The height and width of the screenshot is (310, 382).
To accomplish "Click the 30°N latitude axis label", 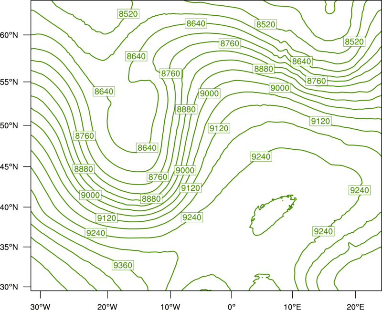I will (x=9, y=287).
